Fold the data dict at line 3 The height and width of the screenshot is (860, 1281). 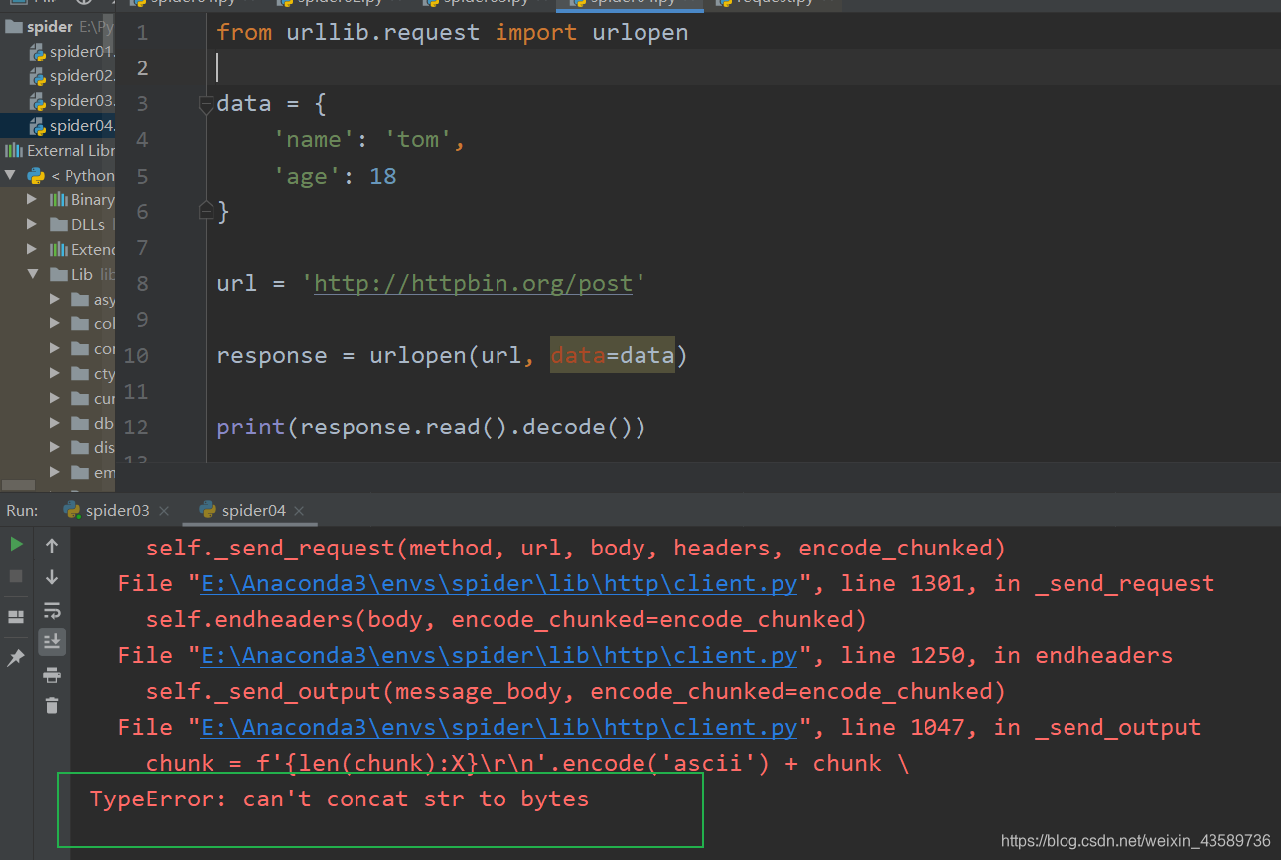206,103
